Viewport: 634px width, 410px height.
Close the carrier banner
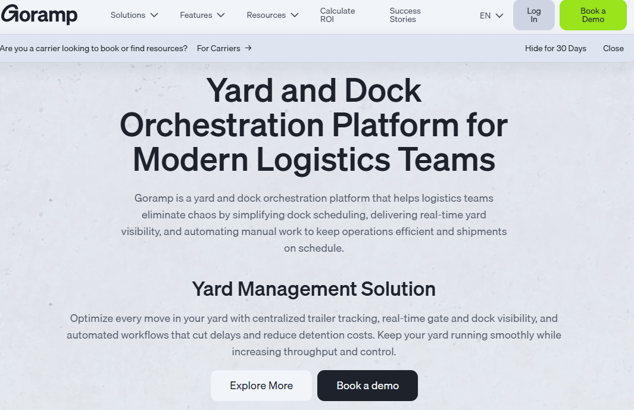pos(613,48)
